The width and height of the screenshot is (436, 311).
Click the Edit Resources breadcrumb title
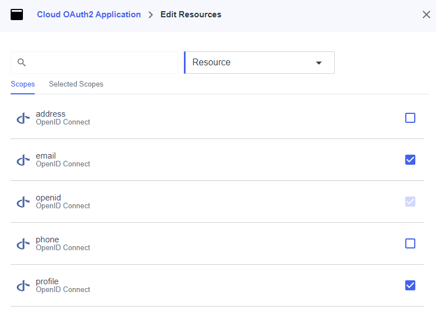point(191,15)
